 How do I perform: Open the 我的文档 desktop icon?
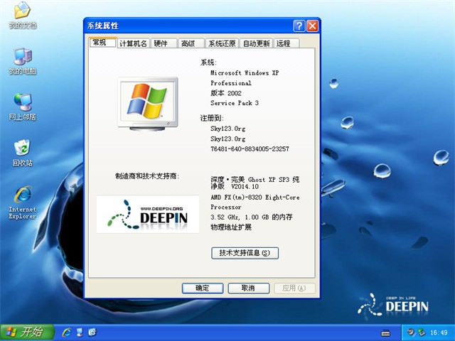point(22,13)
